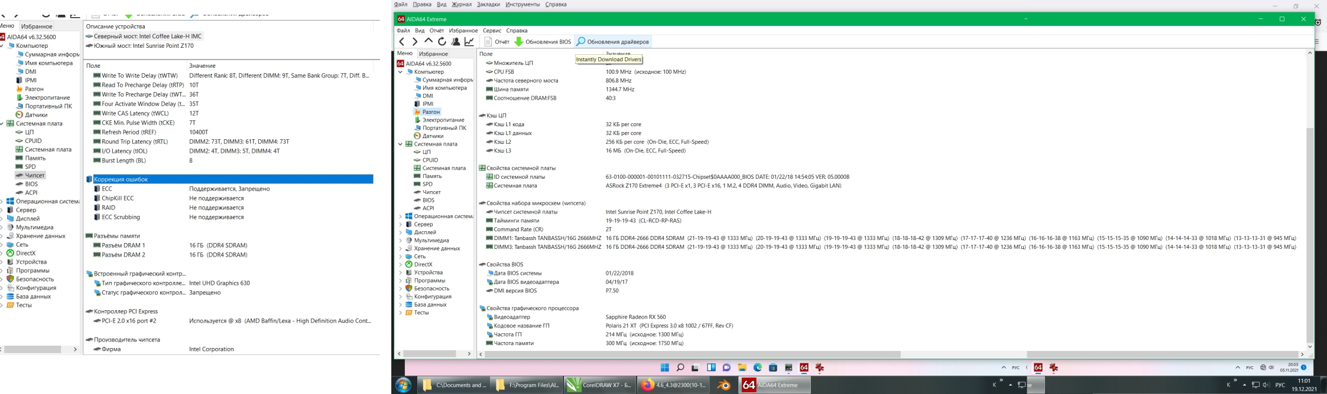Image resolution: width=1327 pixels, height=394 pixels.
Task: Refresh the page with the circular arrow icon
Action: click(x=442, y=41)
